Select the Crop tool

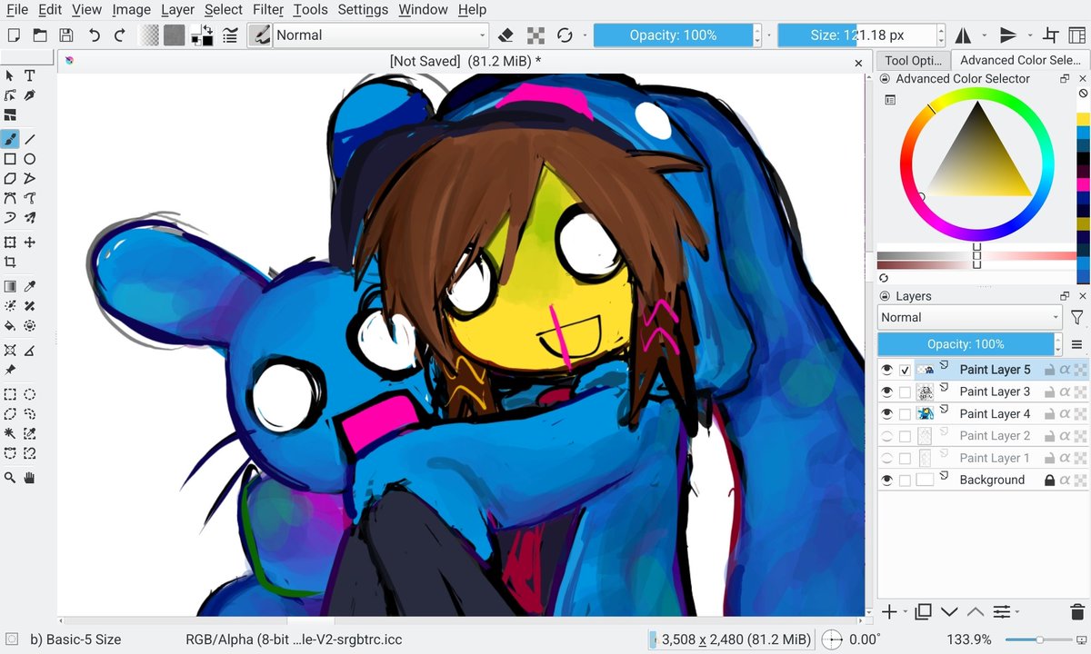[x=10, y=262]
